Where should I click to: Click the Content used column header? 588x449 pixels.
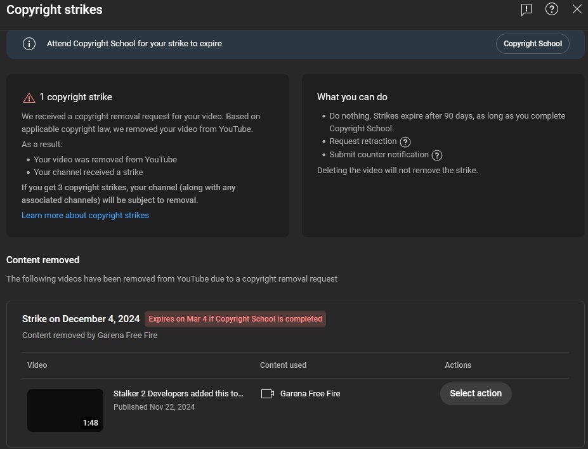(283, 365)
